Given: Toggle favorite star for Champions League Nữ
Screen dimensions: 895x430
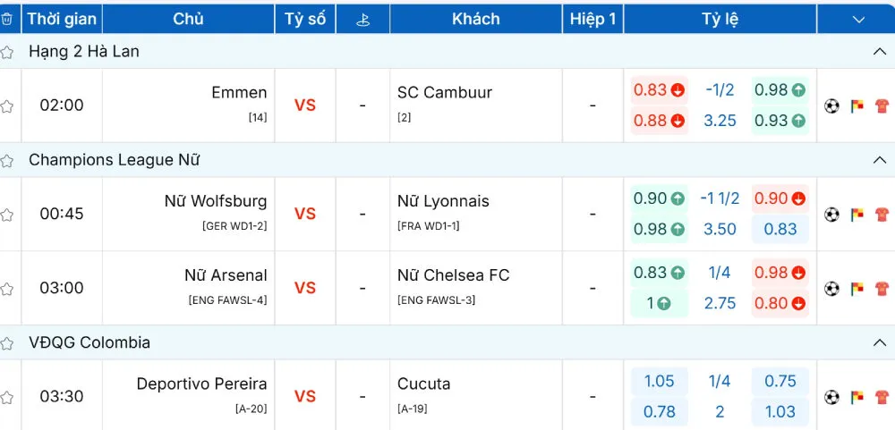Looking at the screenshot, I should click(7, 161).
